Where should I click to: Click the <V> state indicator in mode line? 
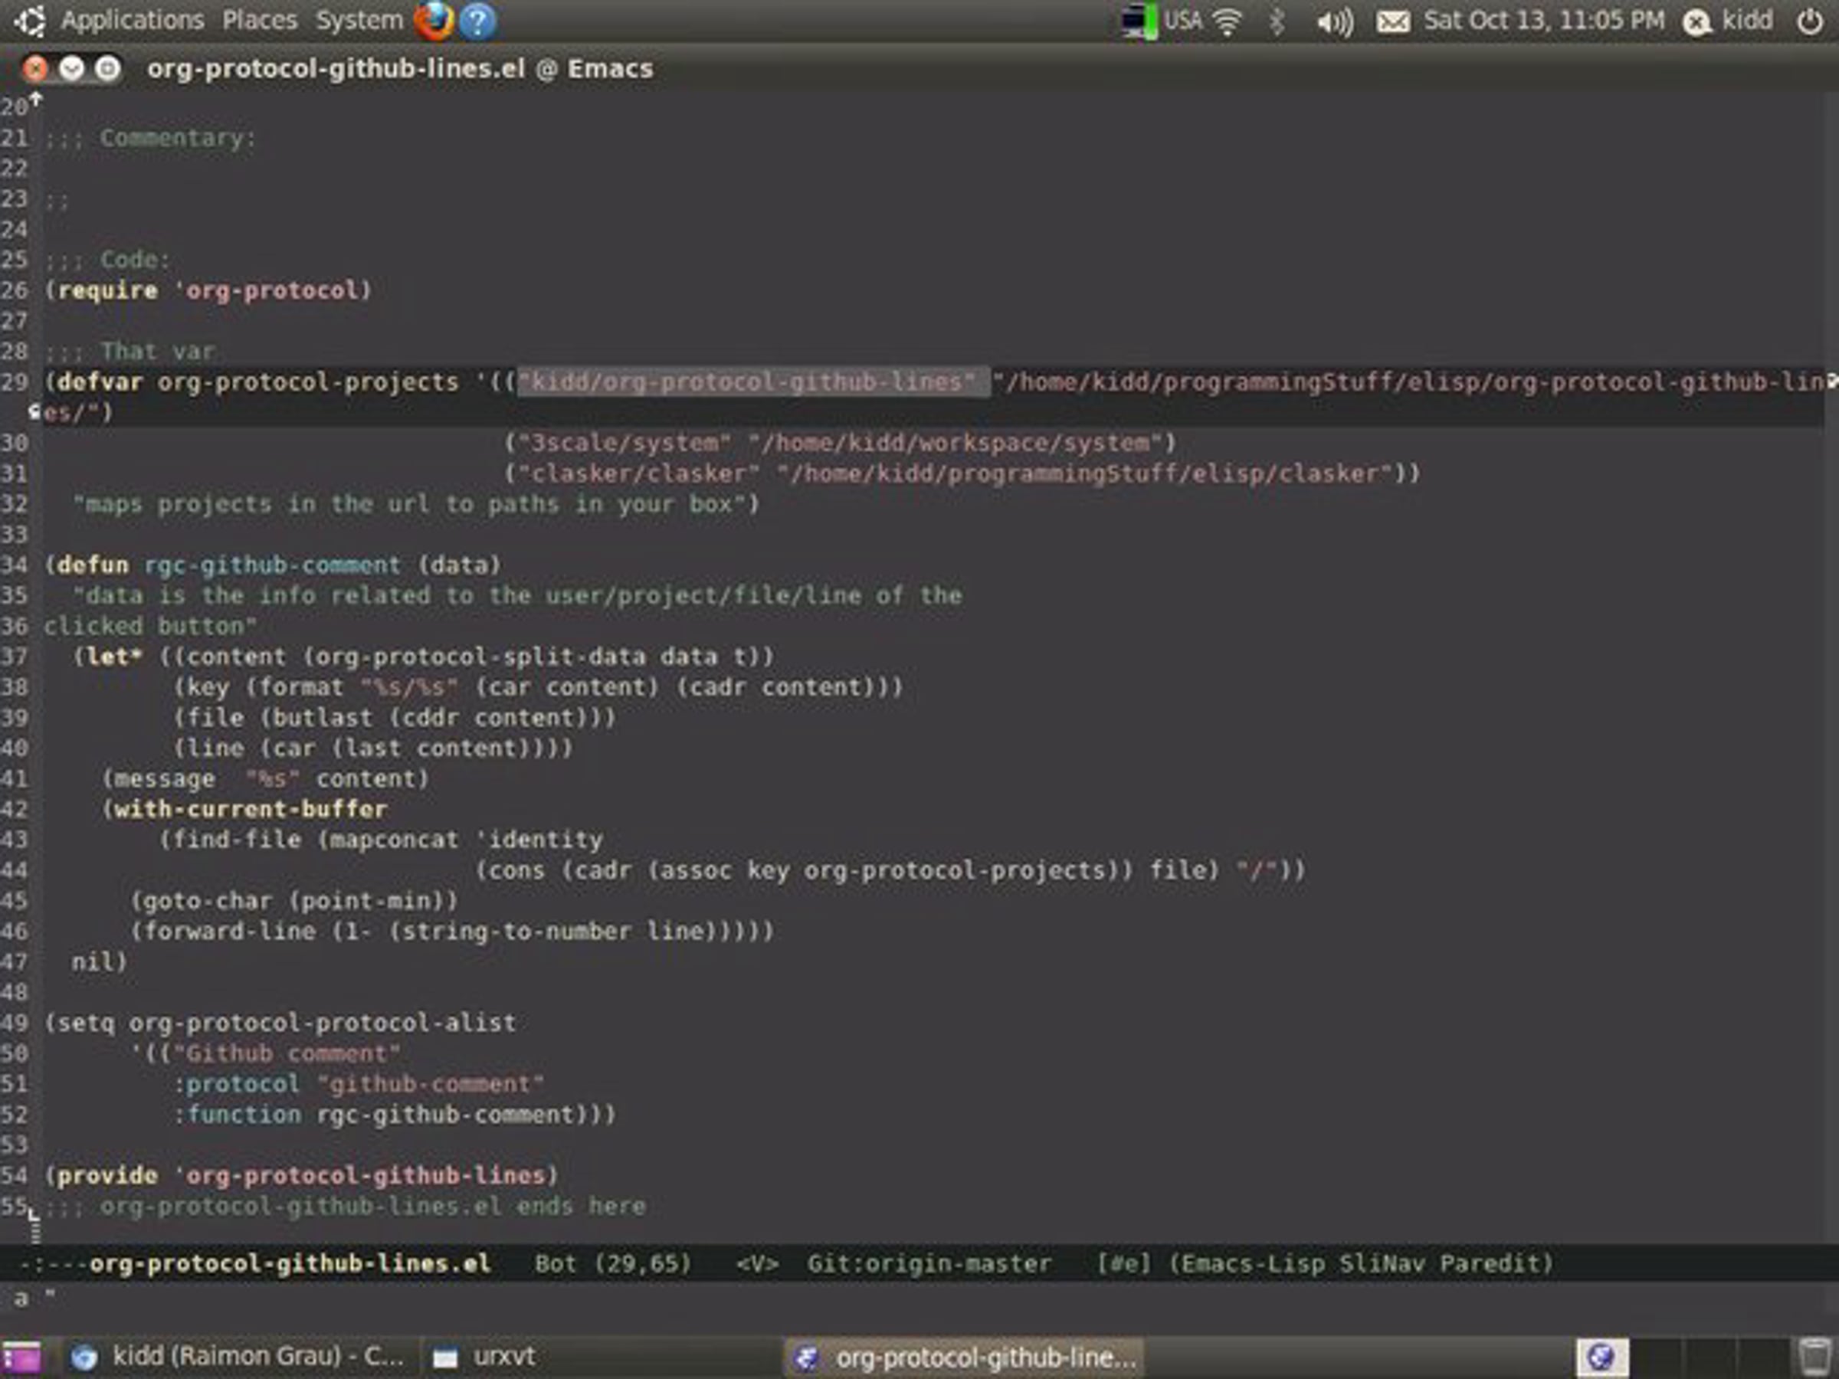756,1264
